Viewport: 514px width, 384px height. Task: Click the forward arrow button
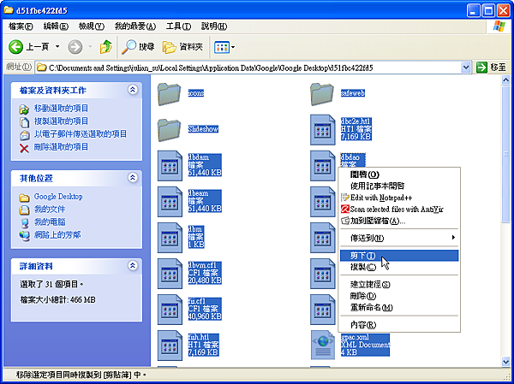pyautogui.click(x=75, y=47)
